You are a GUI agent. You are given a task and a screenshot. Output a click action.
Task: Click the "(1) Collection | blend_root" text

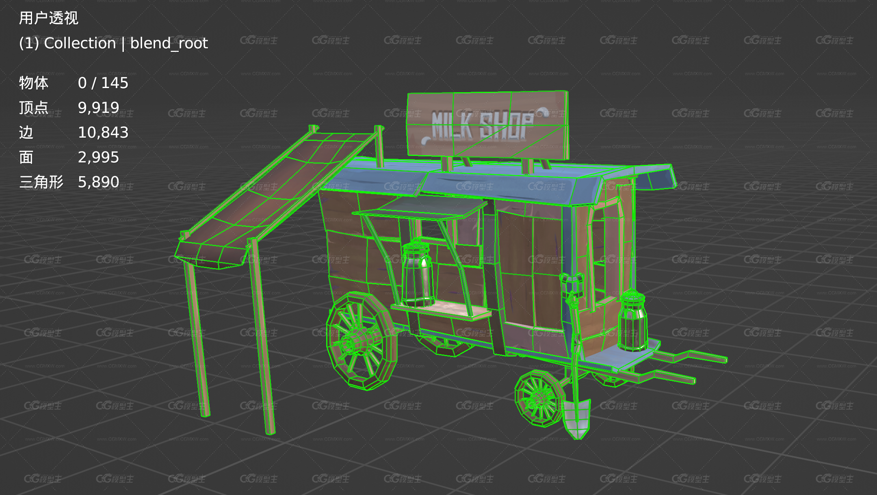tap(113, 43)
